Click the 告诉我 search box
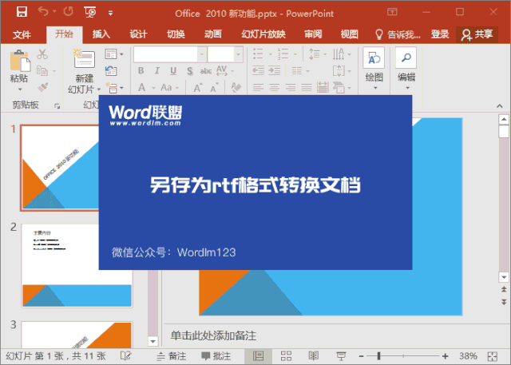Image resolution: width=511 pixels, height=365 pixels. coord(398,34)
